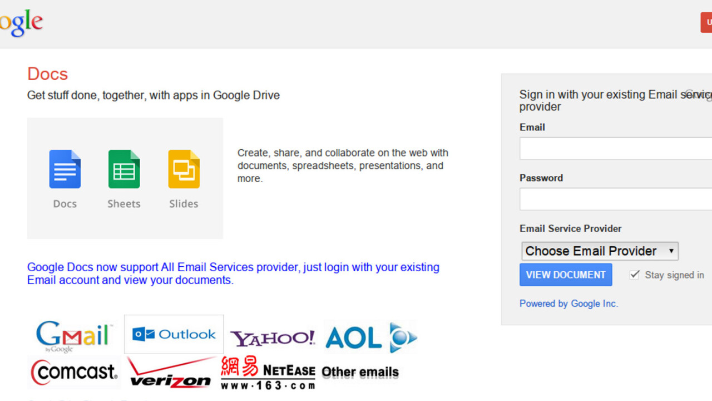Click the Google logo in header
Image resolution: width=712 pixels, height=401 pixels.
coord(21,23)
